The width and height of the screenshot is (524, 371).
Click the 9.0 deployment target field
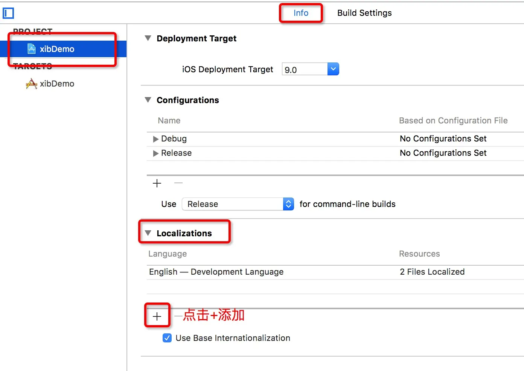point(305,69)
